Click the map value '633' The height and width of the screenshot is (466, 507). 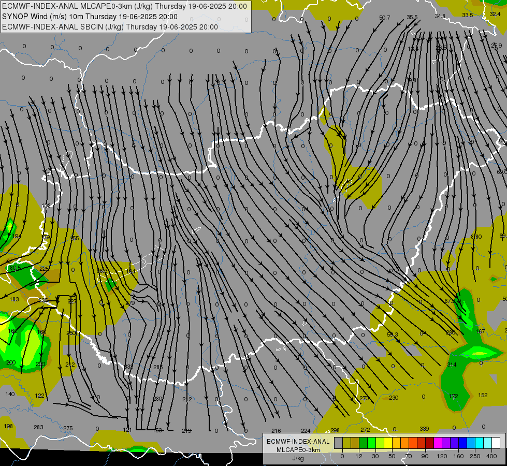pyautogui.click(x=128, y=367)
